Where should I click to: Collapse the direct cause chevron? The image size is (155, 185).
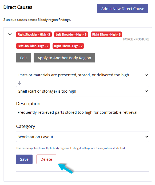click(x=10, y=34)
